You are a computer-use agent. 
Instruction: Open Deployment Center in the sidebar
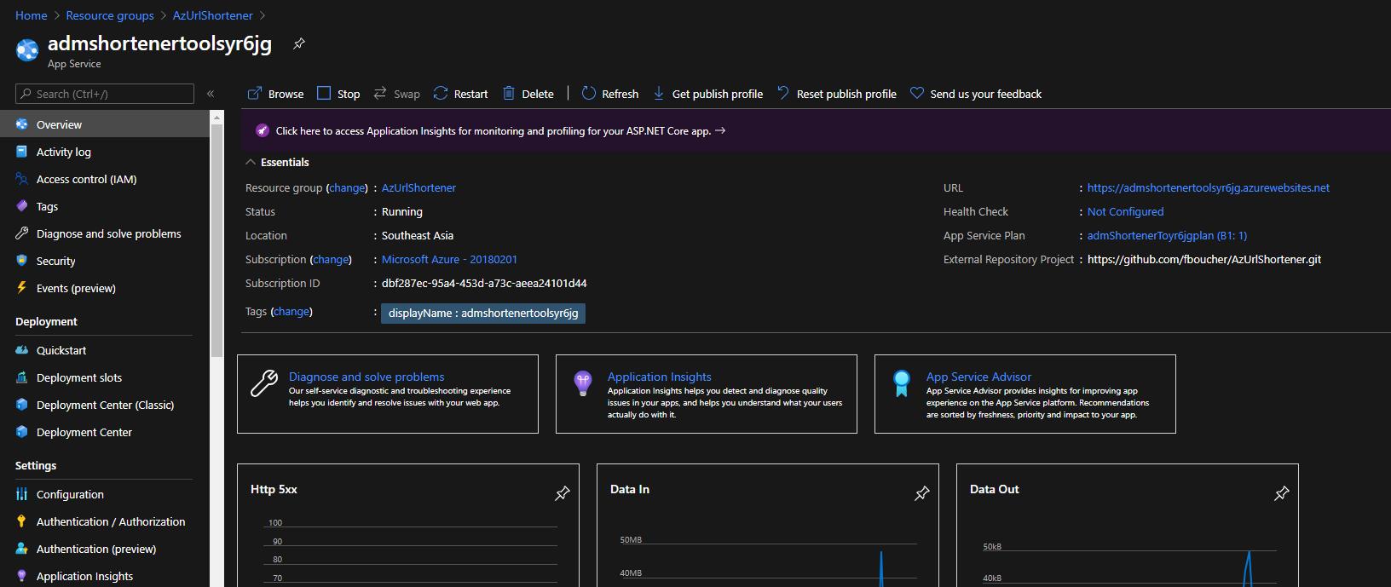point(105,432)
